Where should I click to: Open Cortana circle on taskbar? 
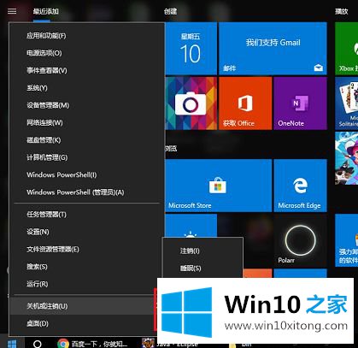38,344
